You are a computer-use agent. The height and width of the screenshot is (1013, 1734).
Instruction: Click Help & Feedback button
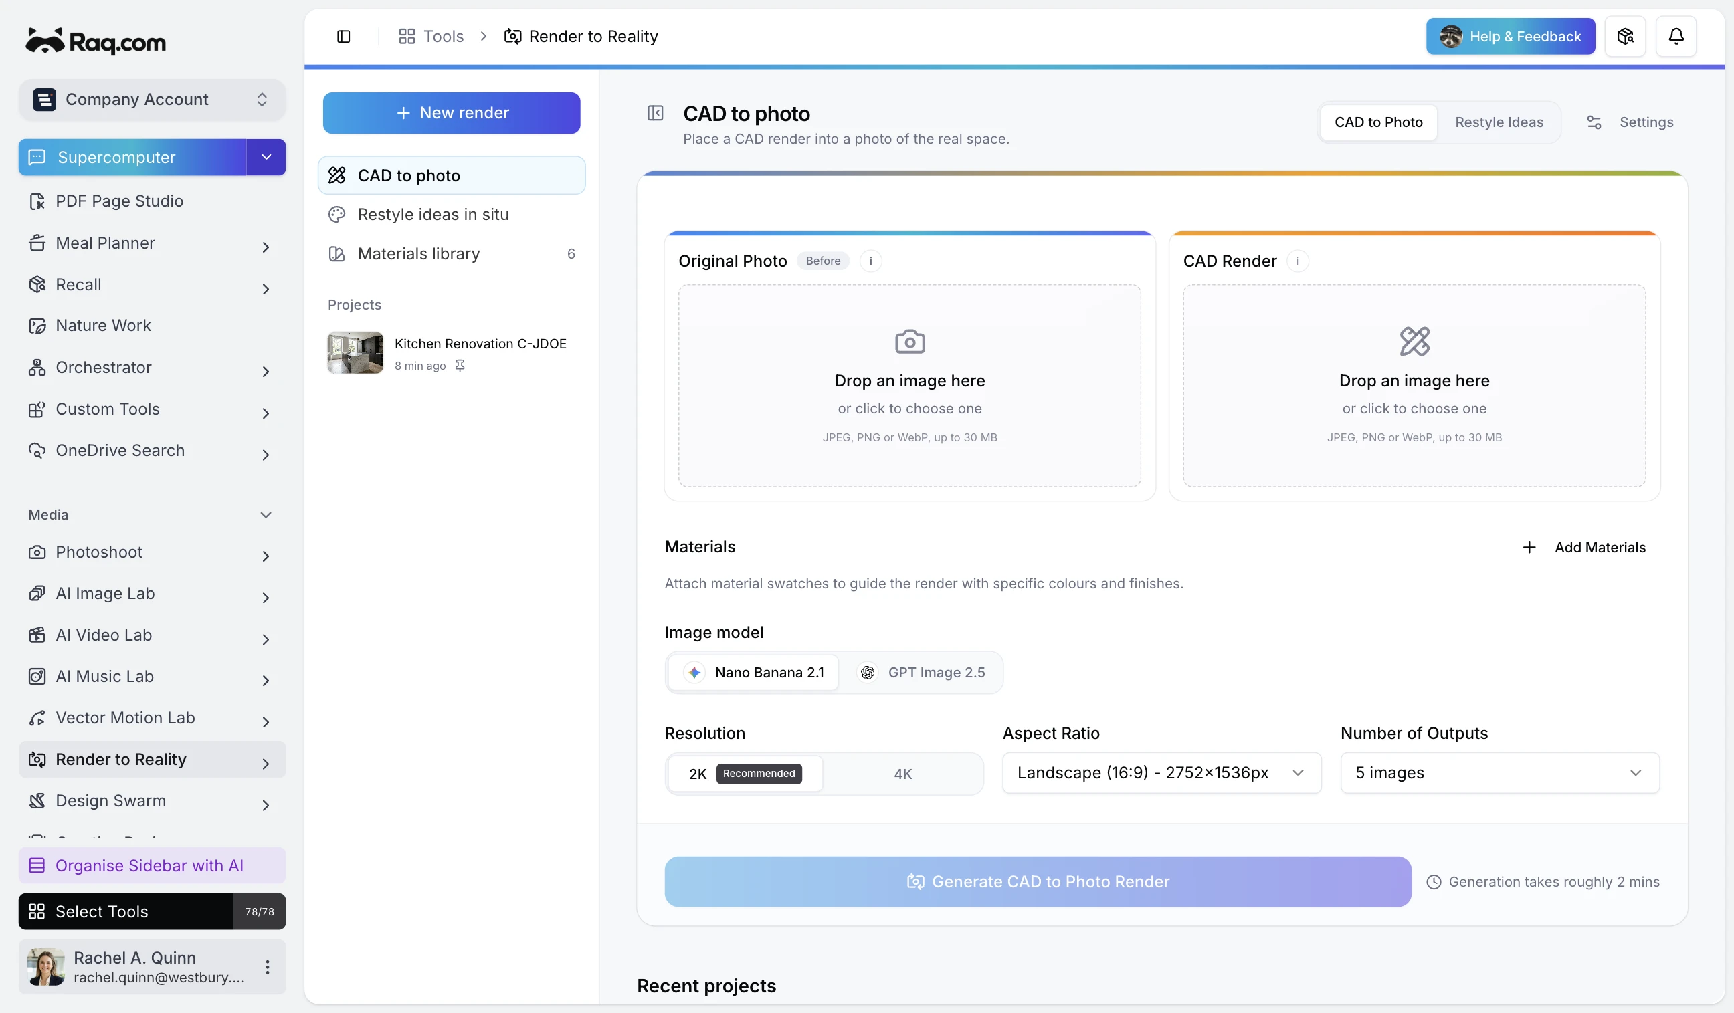point(1511,37)
